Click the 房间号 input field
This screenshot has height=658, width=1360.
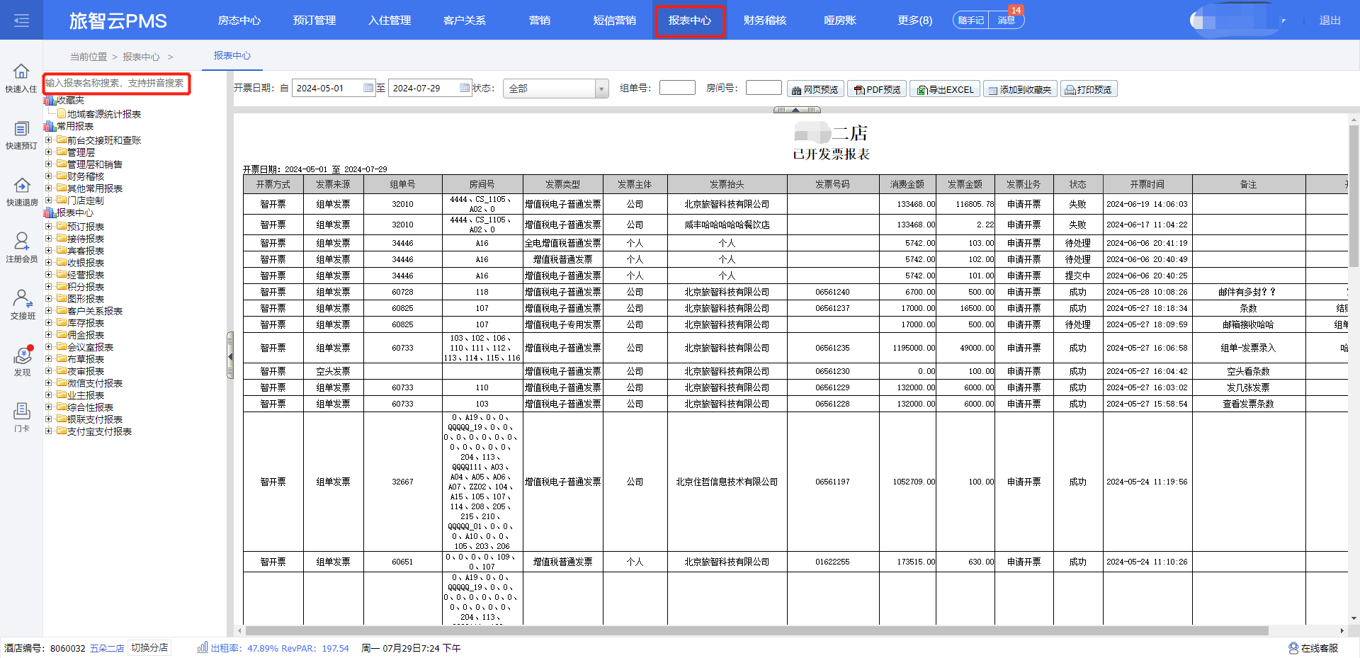[x=764, y=87]
